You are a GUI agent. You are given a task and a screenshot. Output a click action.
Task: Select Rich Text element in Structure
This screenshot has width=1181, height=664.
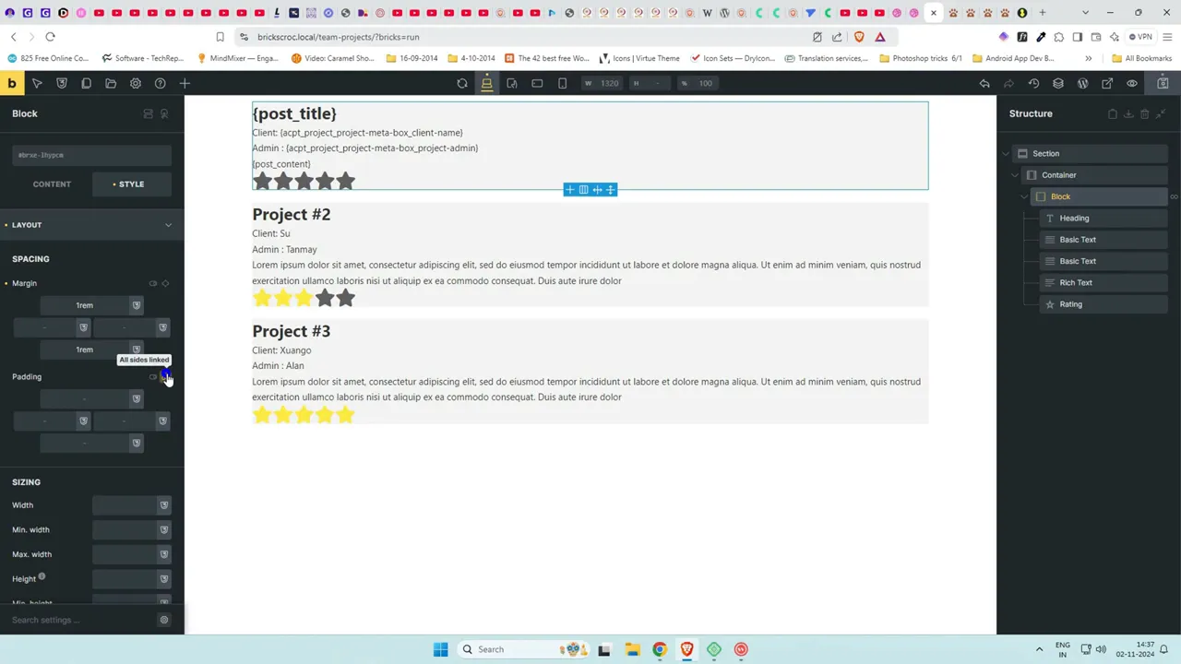point(1075,283)
